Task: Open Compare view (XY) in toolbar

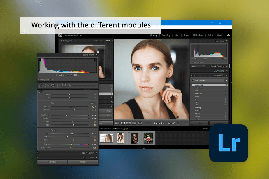Action: [x=128, y=123]
